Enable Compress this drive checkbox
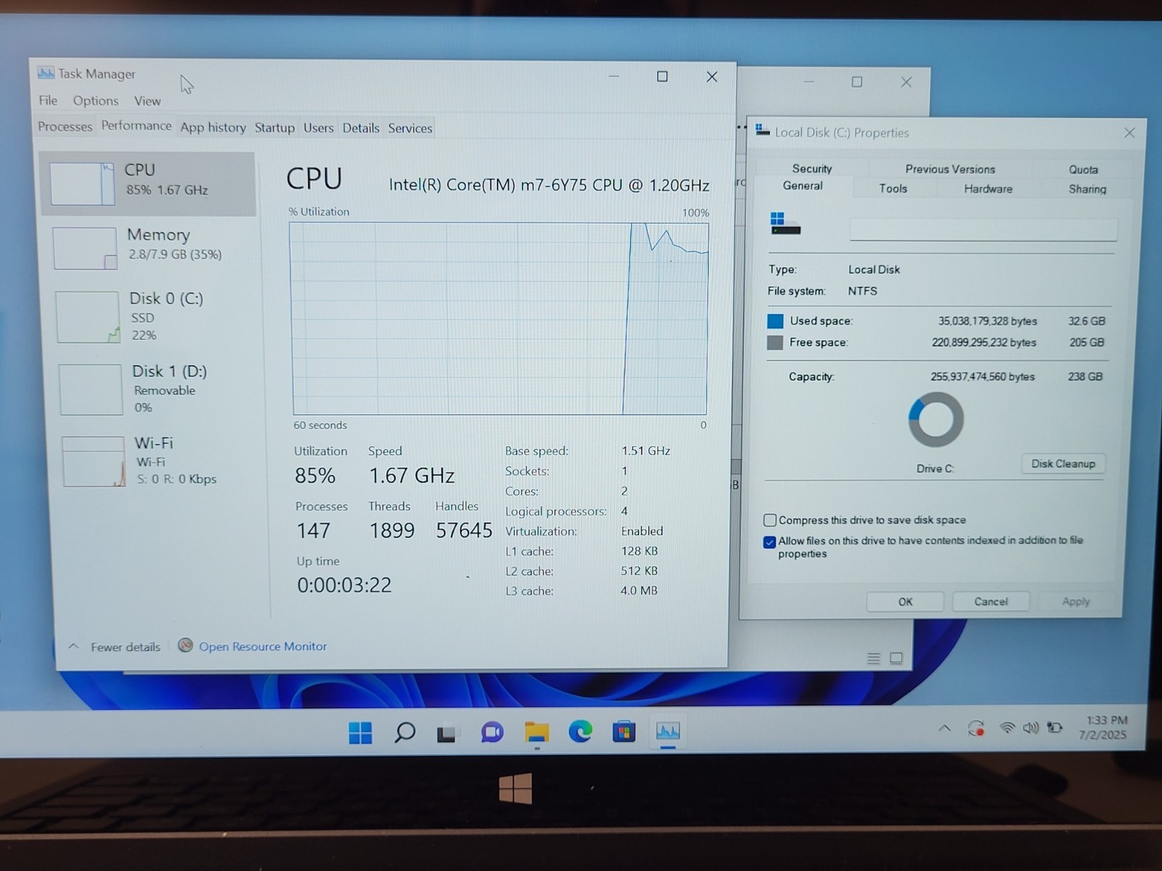Image resolution: width=1162 pixels, height=871 pixels. (770, 520)
